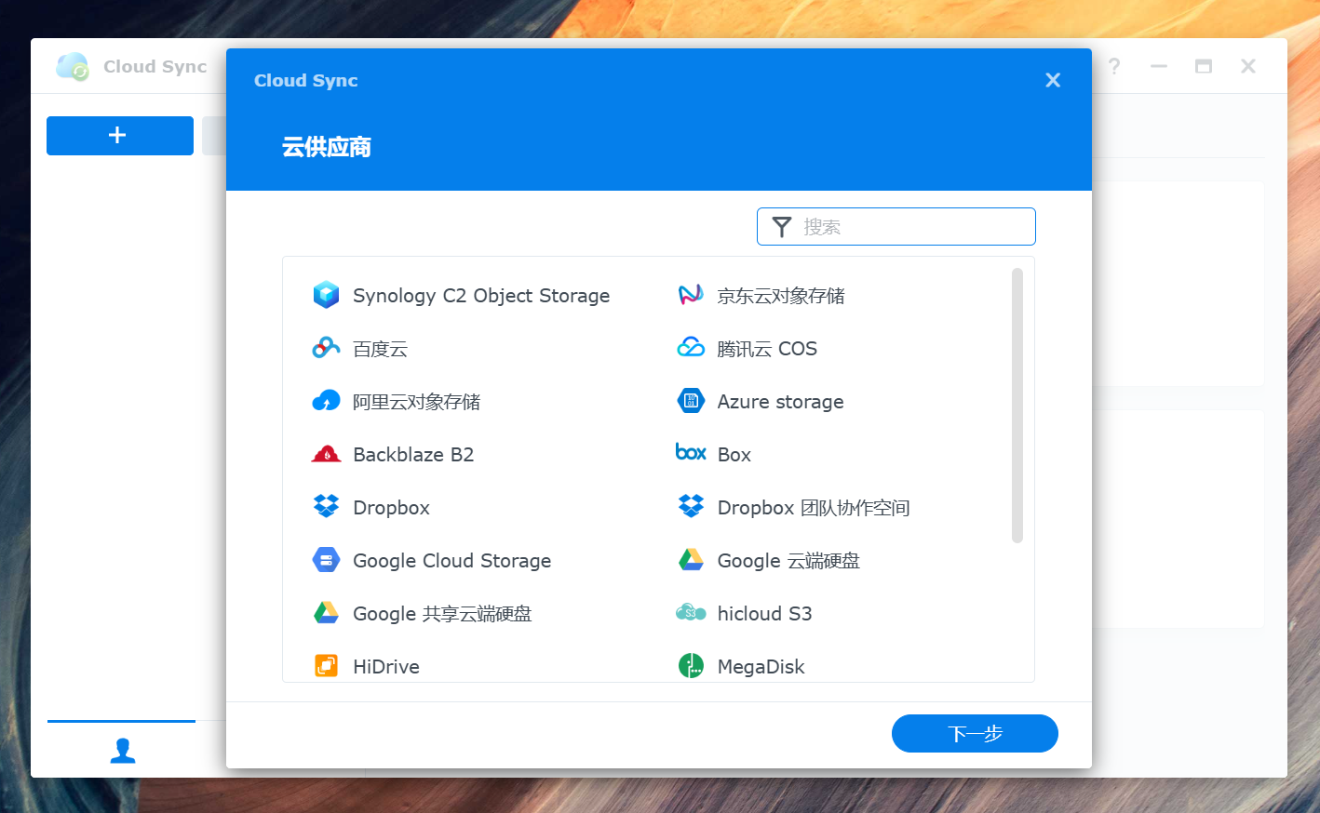Select the hicloud S3 icon

tap(691, 612)
